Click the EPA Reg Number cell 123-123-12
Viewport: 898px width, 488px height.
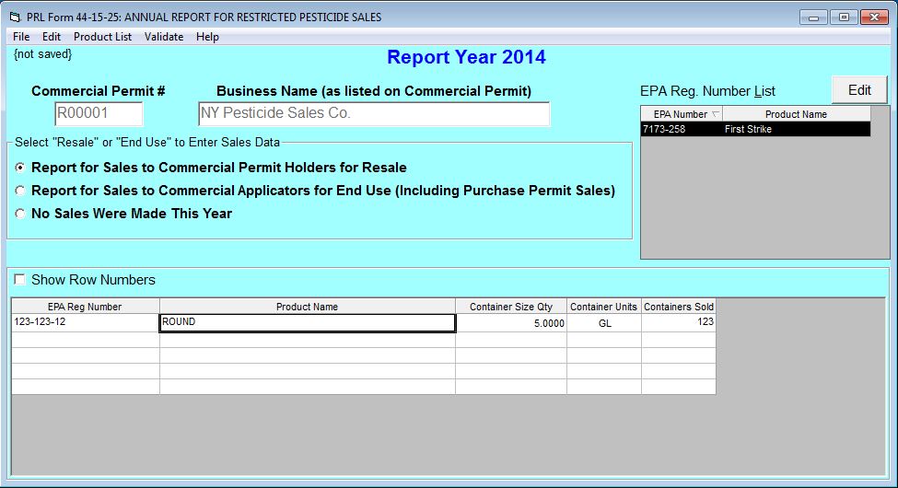pyautogui.click(x=85, y=323)
